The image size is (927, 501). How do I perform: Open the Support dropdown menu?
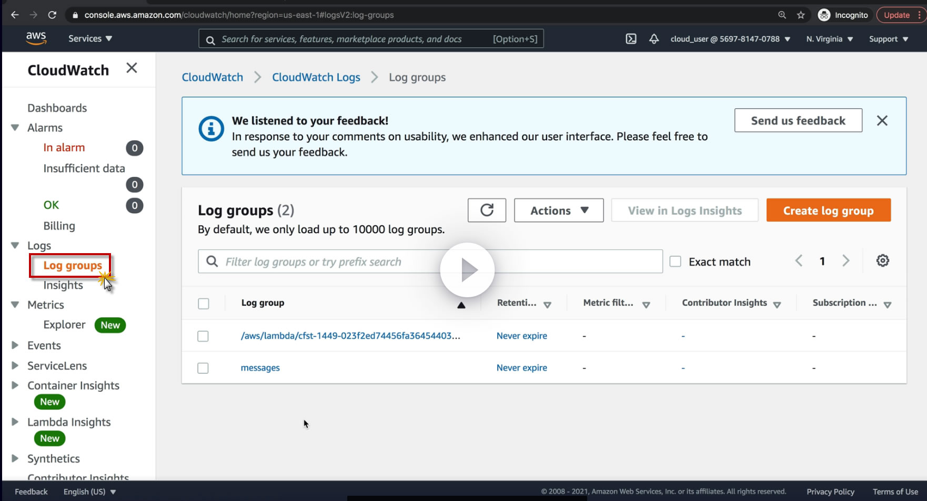click(889, 39)
